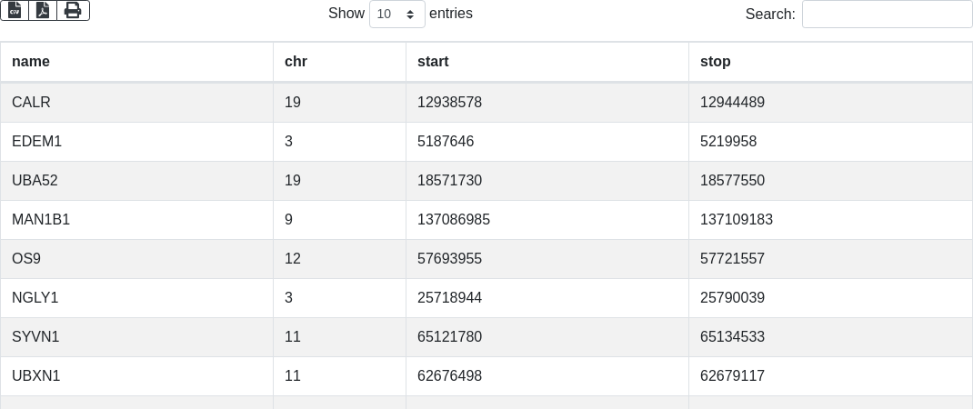Click the UBXN1 gene name cell
Image resolution: width=973 pixels, height=409 pixels.
tap(36, 376)
